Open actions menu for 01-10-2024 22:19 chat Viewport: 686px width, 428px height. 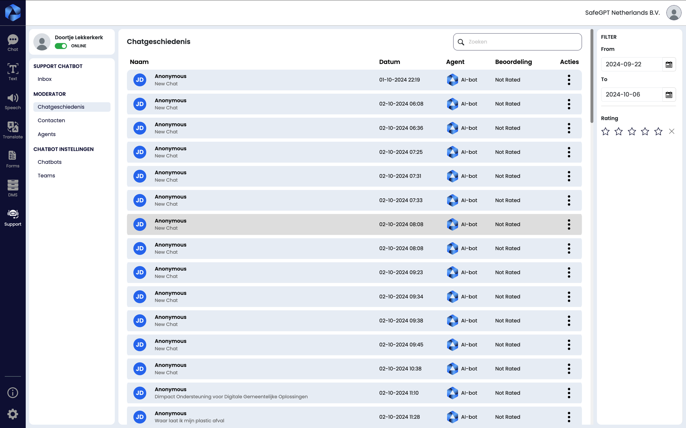(569, 80)
